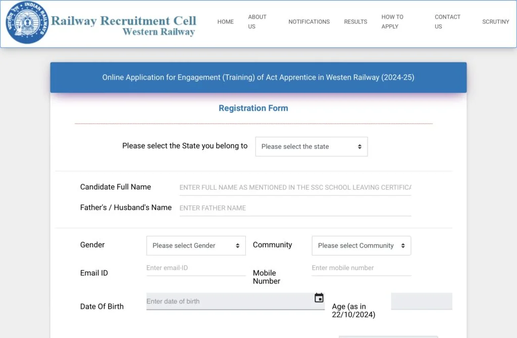
Task: Click the 'Candidate Full Name' label
Action: pos(116,187)
